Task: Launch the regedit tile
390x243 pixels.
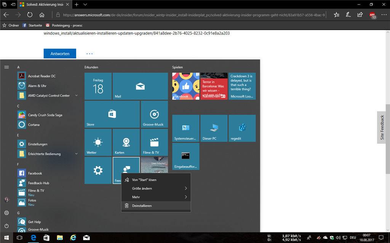Action: pyautogui.click(x=242, y=128)
